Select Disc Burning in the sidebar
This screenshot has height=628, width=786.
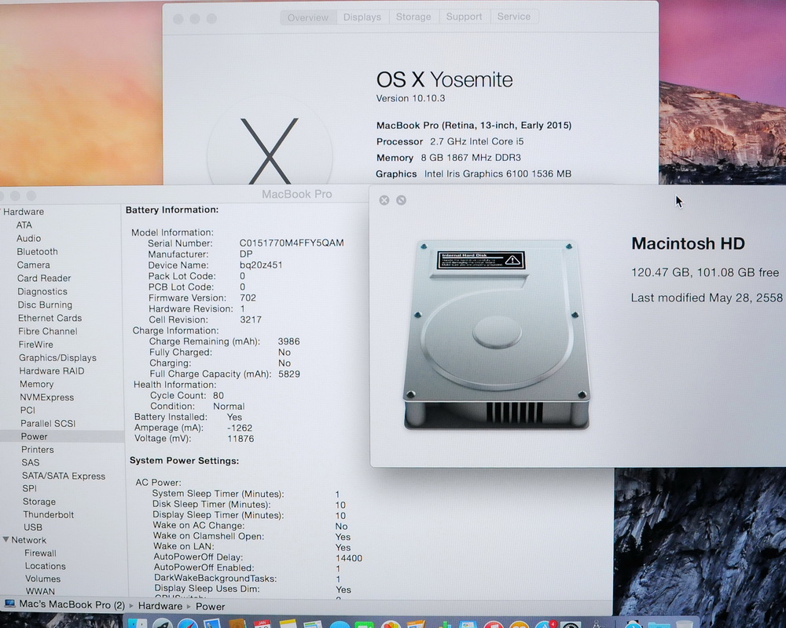pos(45,305)
